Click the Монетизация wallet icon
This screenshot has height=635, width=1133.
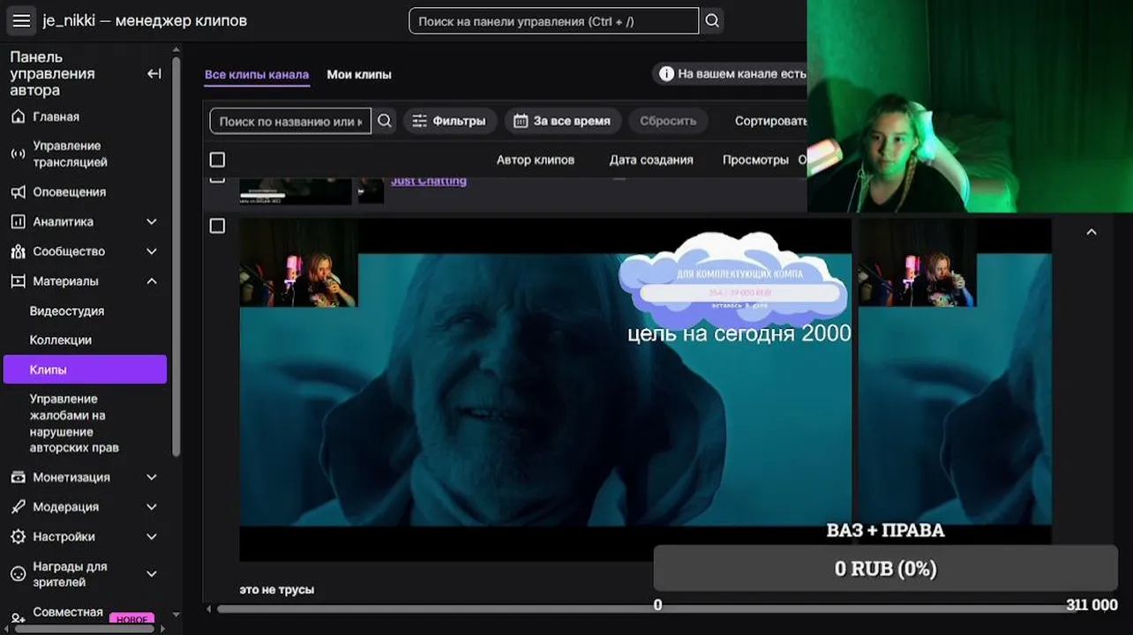(18, 477)
